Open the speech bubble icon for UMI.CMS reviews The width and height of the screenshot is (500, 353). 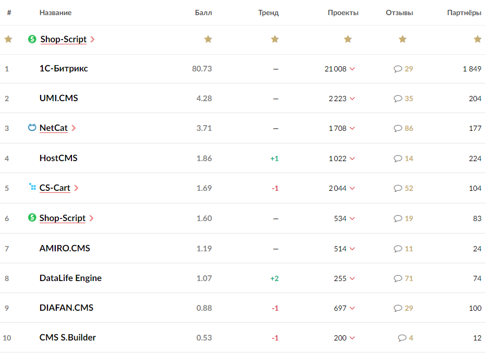[398, 99]
